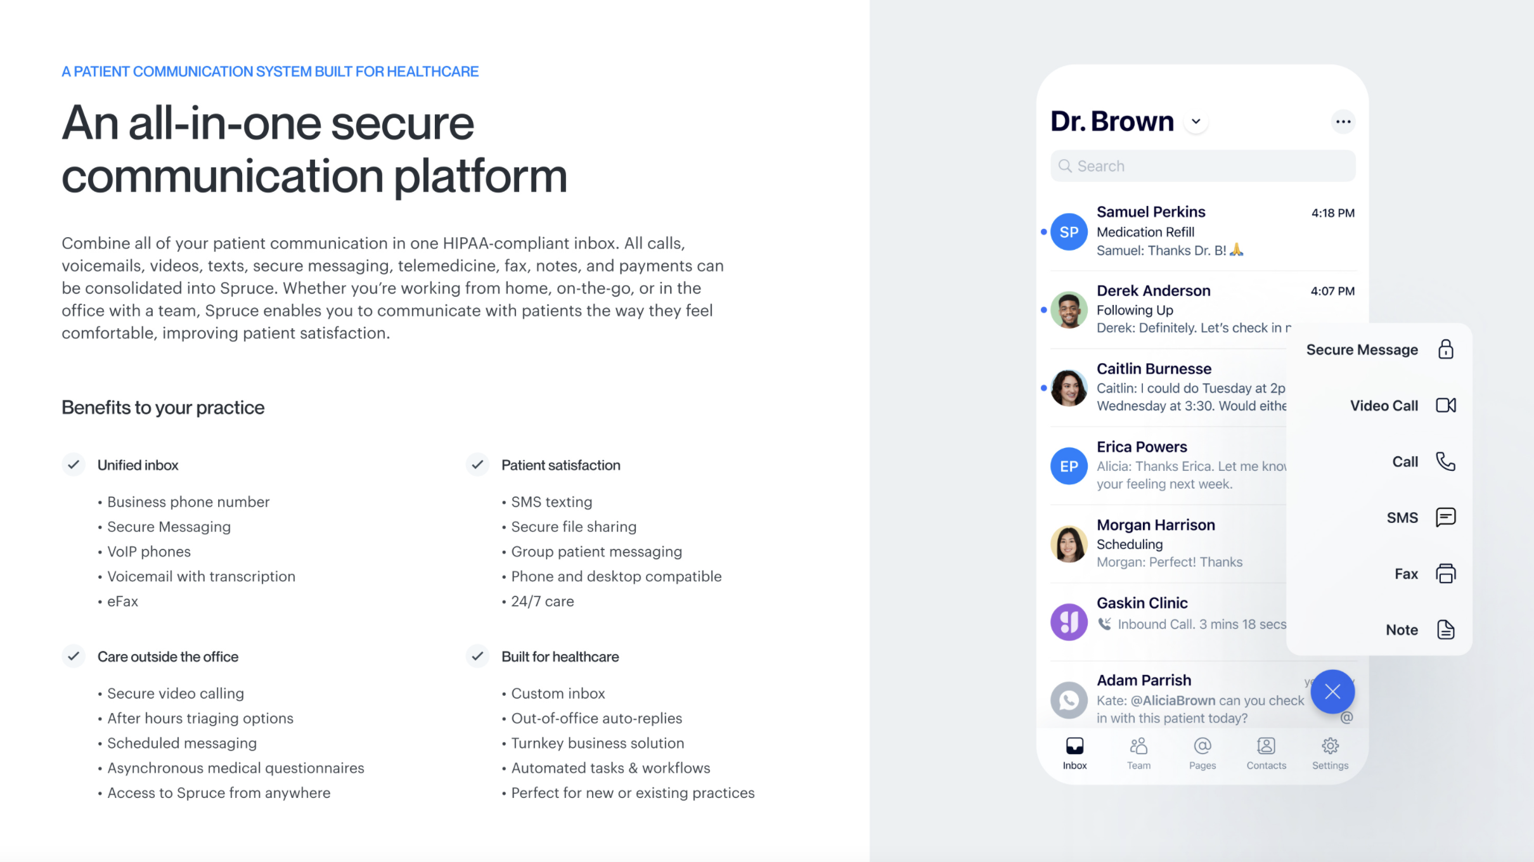Click the search input field
1534x862 pixels.
[x=1203, y=167]
